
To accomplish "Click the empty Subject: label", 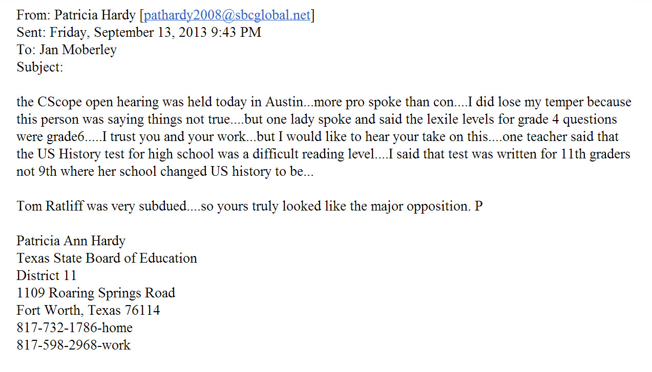I will 40,67.
